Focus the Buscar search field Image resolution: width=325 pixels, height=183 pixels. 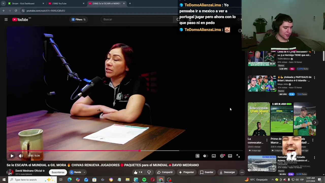pyautogui.click(x=137, y=20)
